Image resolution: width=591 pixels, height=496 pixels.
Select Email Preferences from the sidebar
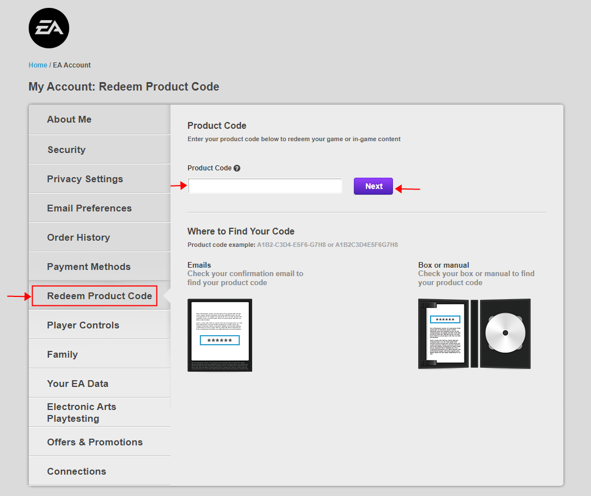pos(100,208)
